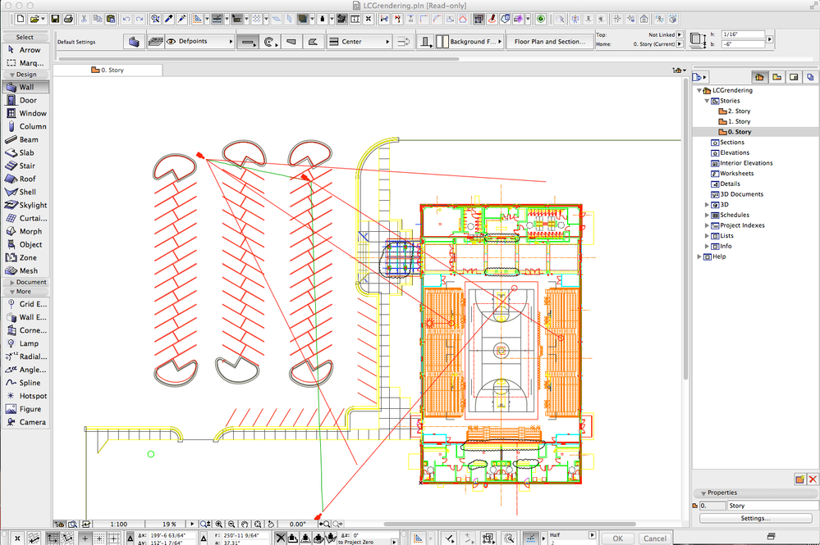Activate the Roof tool
The image size is (820, 545).
pos(26,179)
